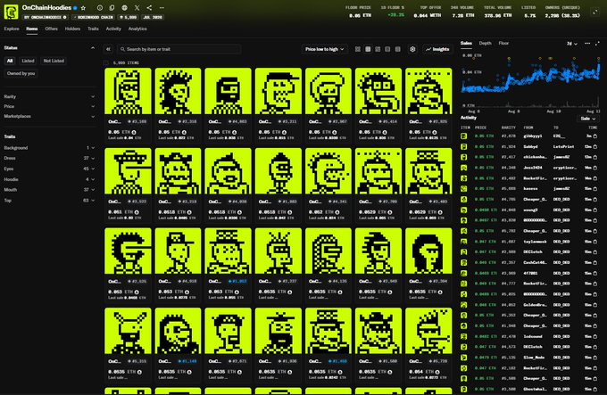Select the rightmost item layout view icon

point(397,49)
